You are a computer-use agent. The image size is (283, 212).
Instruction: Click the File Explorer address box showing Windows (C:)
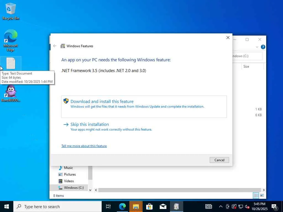pyautogui.click(x=247, y=56)
